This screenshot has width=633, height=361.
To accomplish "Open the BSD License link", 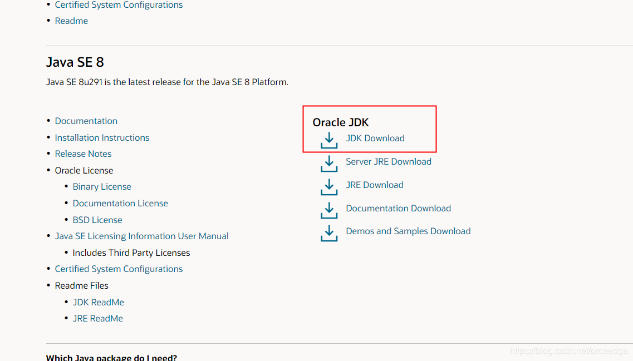I will click(97, 220).
